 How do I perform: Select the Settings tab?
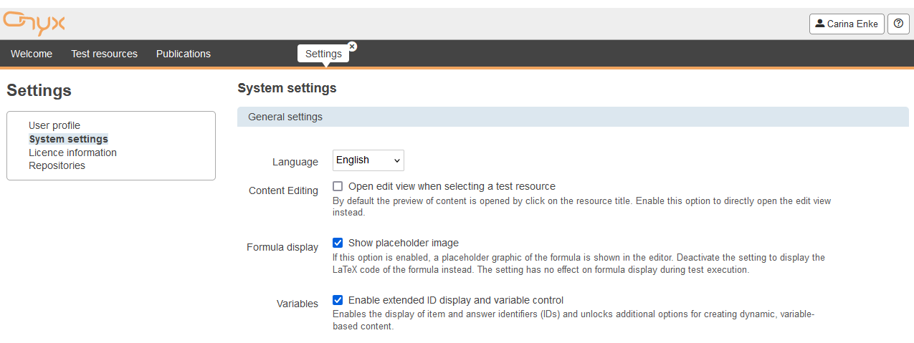tap(323, 54)
